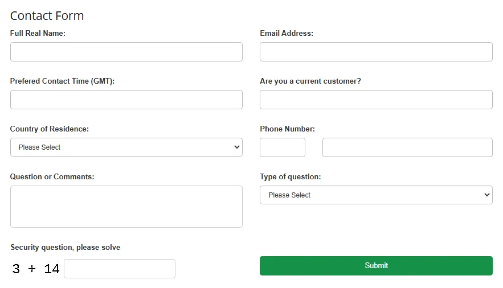
Task: Click the Full Real Name input field
Action: 126,52
